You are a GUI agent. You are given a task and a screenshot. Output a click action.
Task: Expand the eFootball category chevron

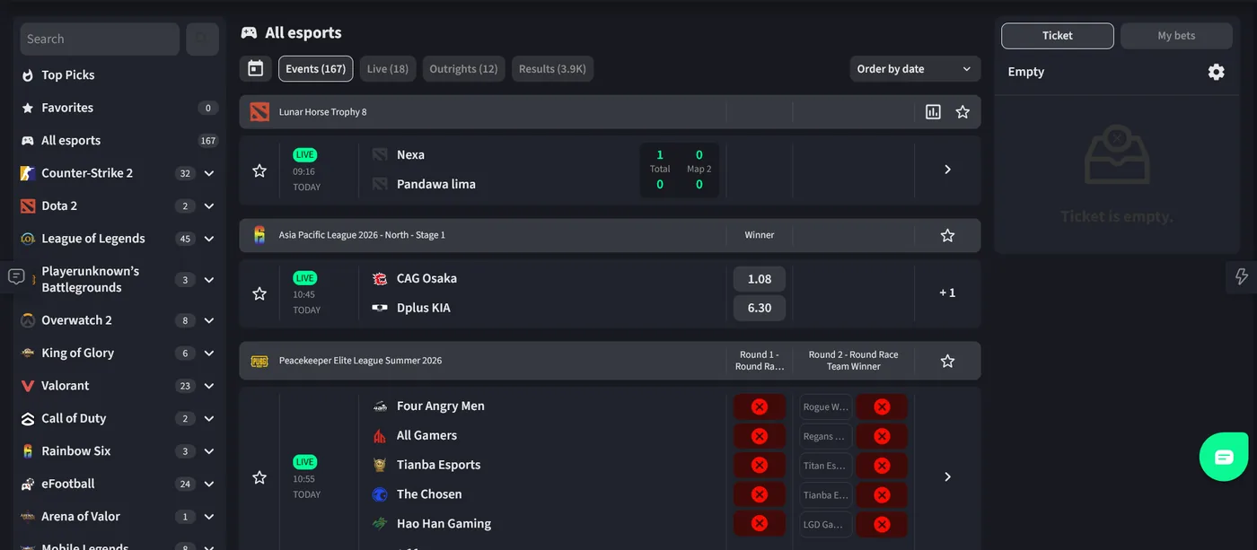pos(208,484)
